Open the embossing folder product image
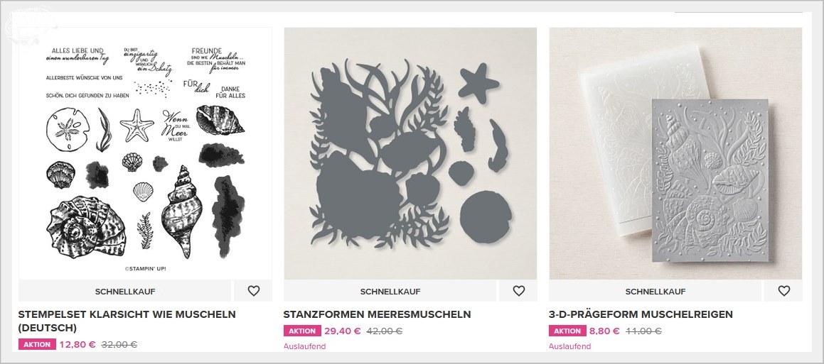Image resolution: width=824 pixels, height=364 pixels. [x=676, y=153]
